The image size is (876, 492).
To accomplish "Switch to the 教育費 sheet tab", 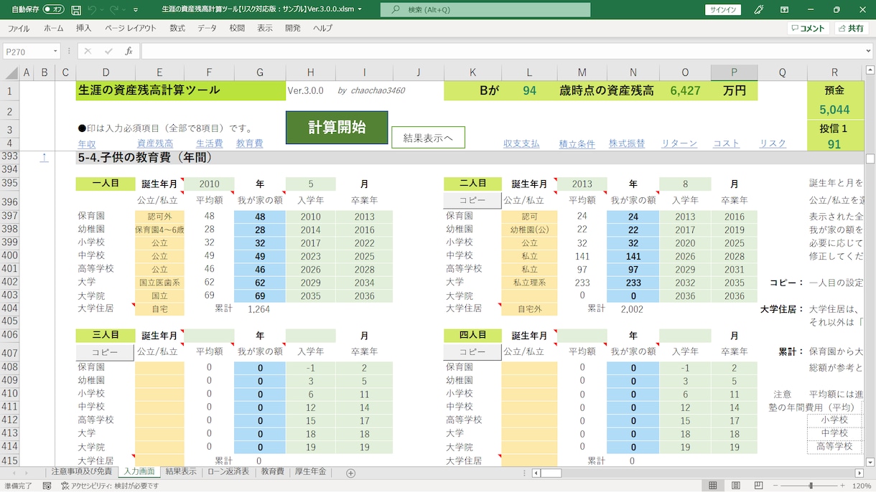I will (272, 472).
